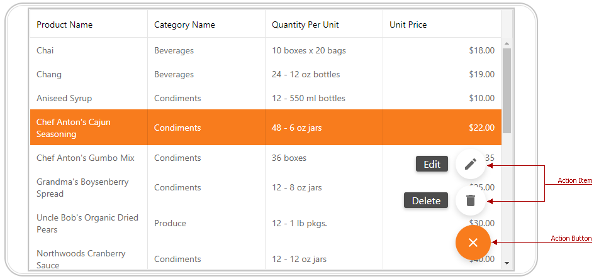The width and height of the screenshot is (594, 279).
Task: Click the highlighted Chef Anton's Cajun Seasoning row
Action: [266, 128]
